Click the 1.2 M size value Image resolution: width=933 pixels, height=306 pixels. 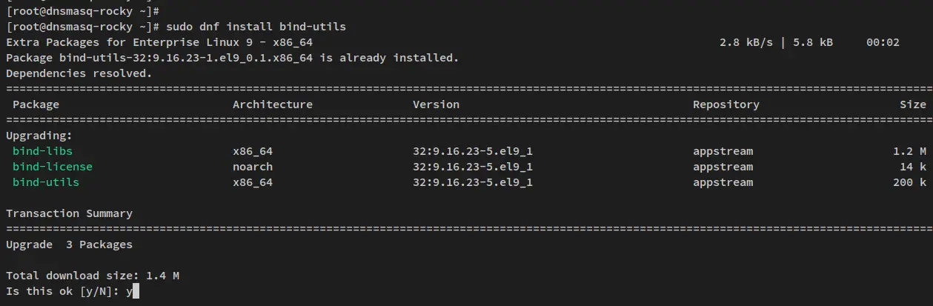click(x=909, y=151)
